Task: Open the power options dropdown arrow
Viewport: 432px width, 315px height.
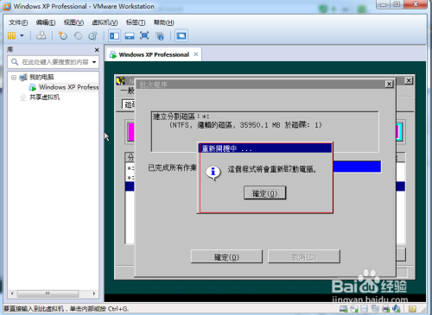Action: tap(22, 35)
